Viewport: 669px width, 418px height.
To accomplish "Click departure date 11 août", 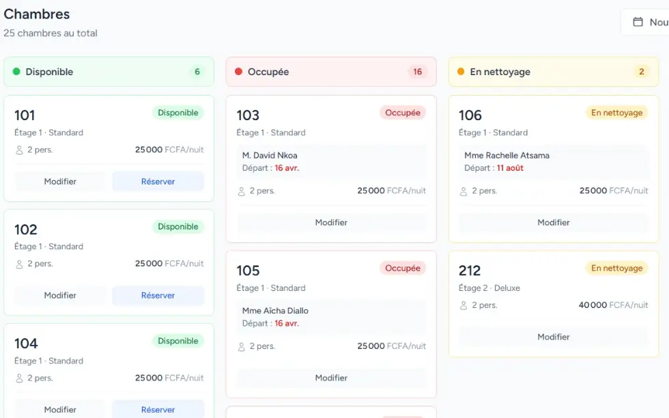I will click(510, 168).
